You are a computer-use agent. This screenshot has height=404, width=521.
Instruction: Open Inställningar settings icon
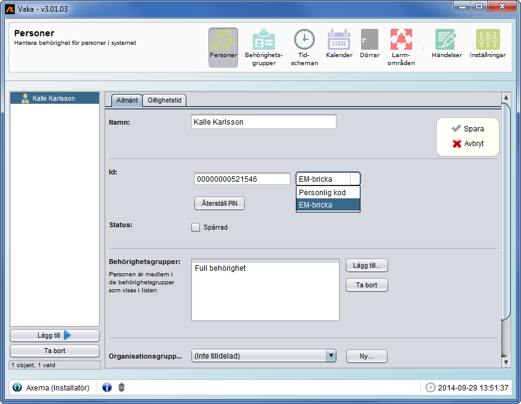pos(487,44)
